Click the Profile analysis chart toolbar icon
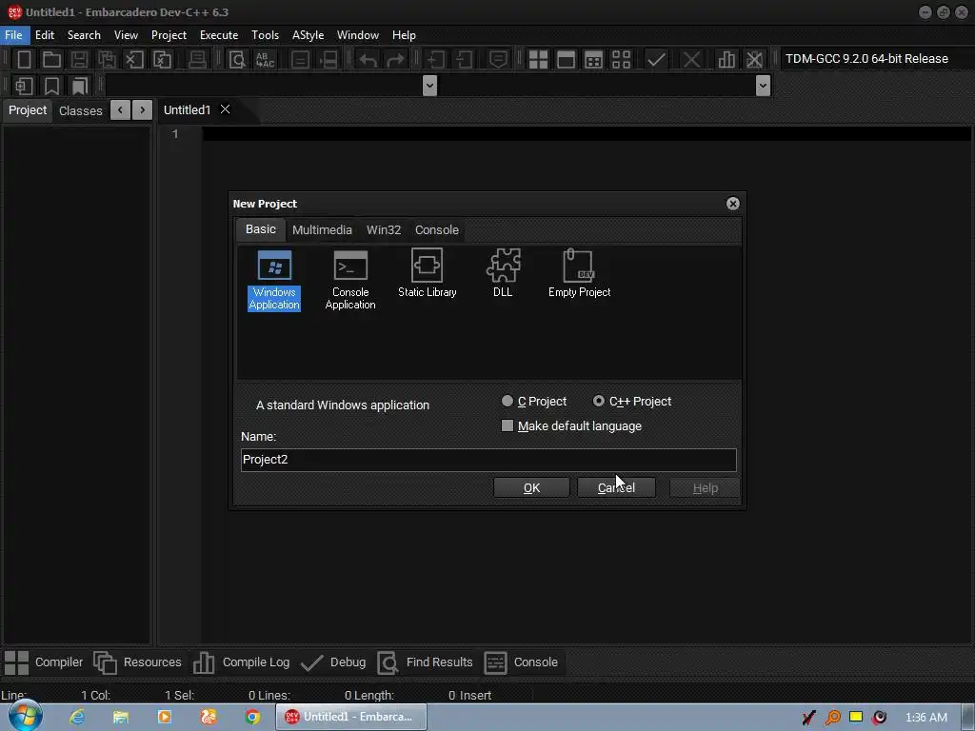Screen dimensions: 975x731 (726, 60)
